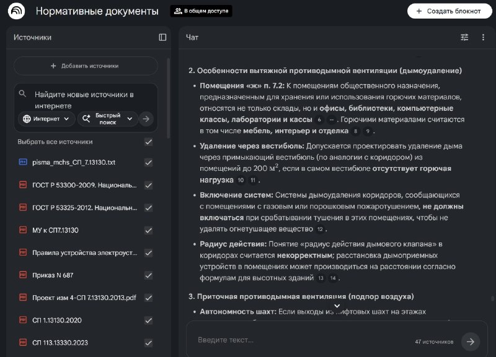Open the МУ к СП7.13130 source
The width and height of the screenshot is (496, 357).
coord(55,230)
